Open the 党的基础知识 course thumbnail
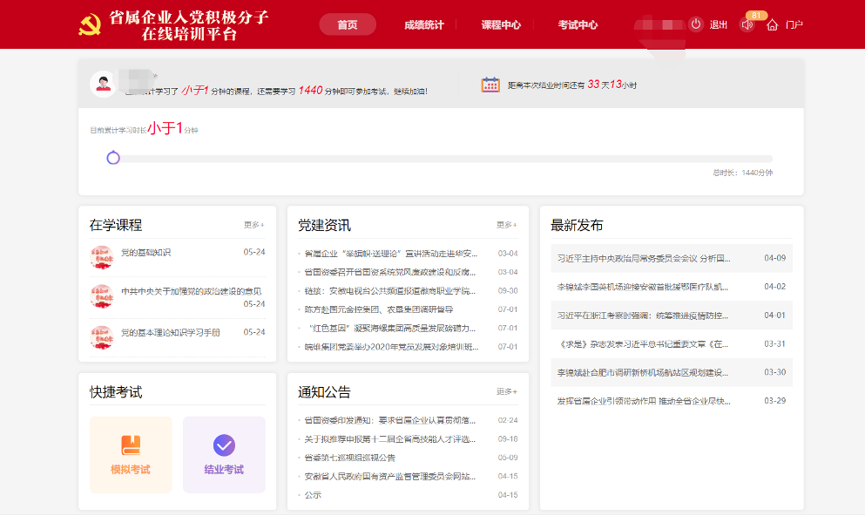The image size is (865, 516). tap(102, 257)
